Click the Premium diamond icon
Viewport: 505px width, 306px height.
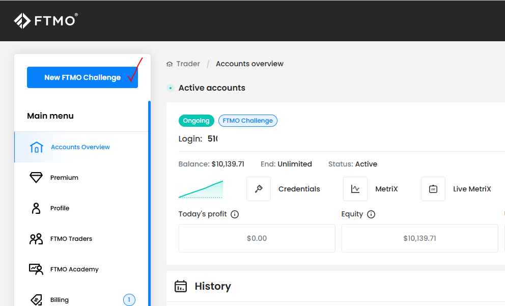[36, 178]
